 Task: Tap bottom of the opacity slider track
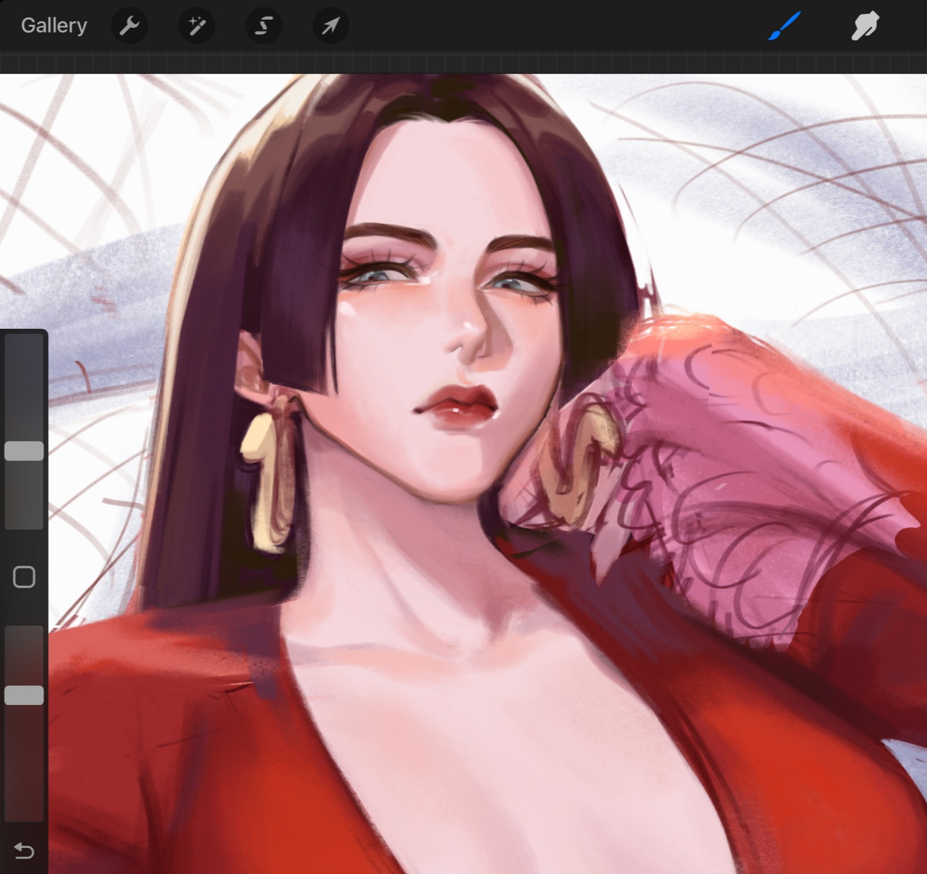[x=24, y=810]
